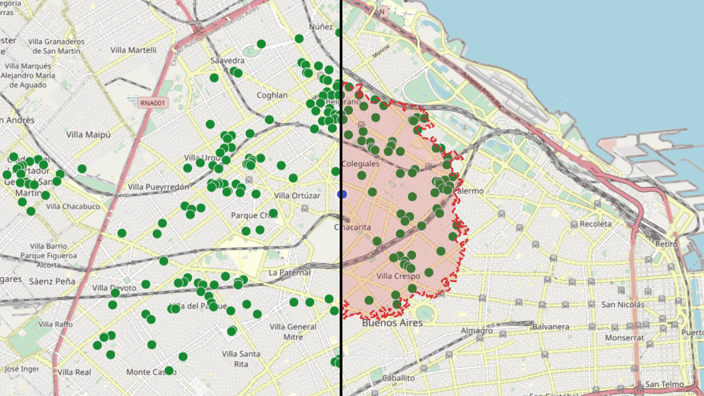Click the Palermo neighborhood label
The image size is (704, 396).
(470, 191)
